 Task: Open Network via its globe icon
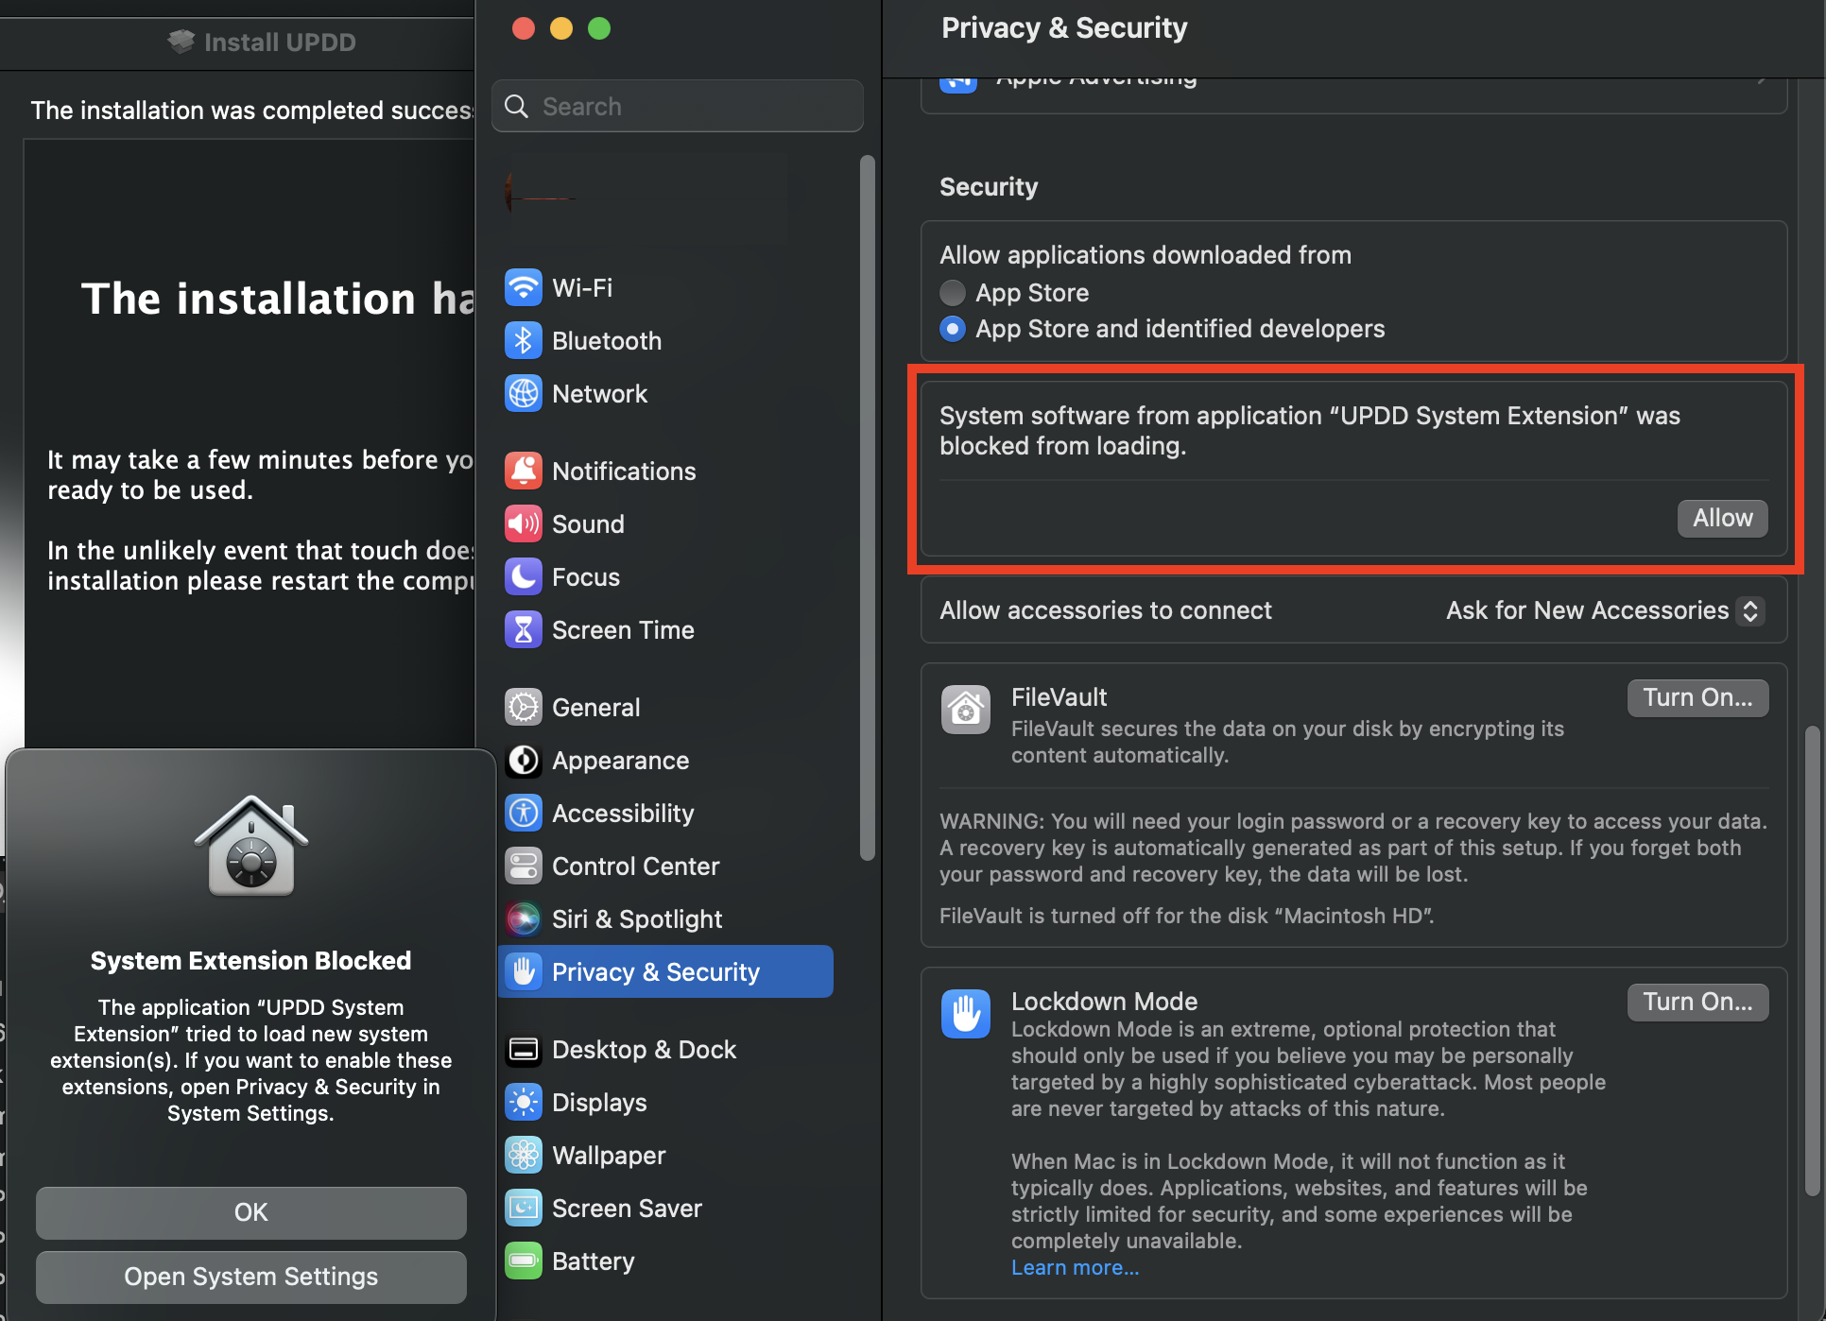coord(523,393)
